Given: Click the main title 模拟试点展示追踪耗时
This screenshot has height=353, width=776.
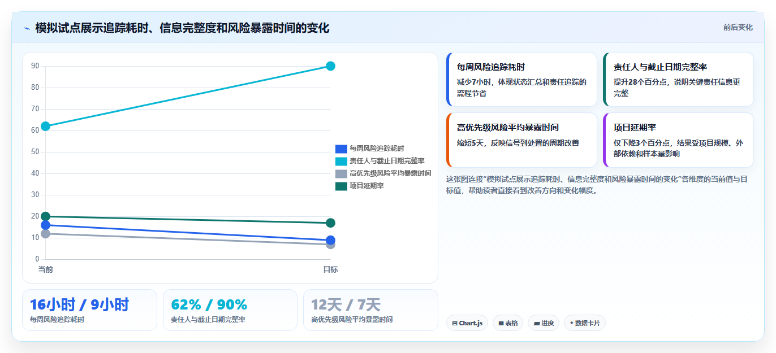Looking at the screenshot, I should (182, 28).
